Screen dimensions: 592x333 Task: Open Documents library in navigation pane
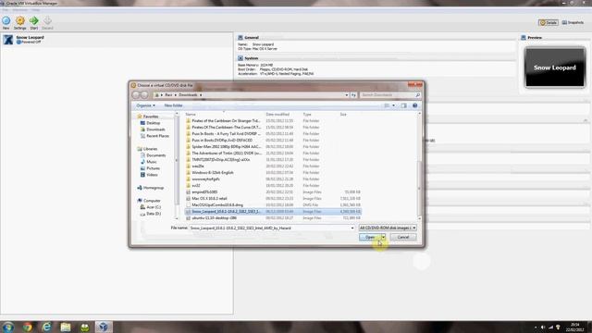click(156, 155)
